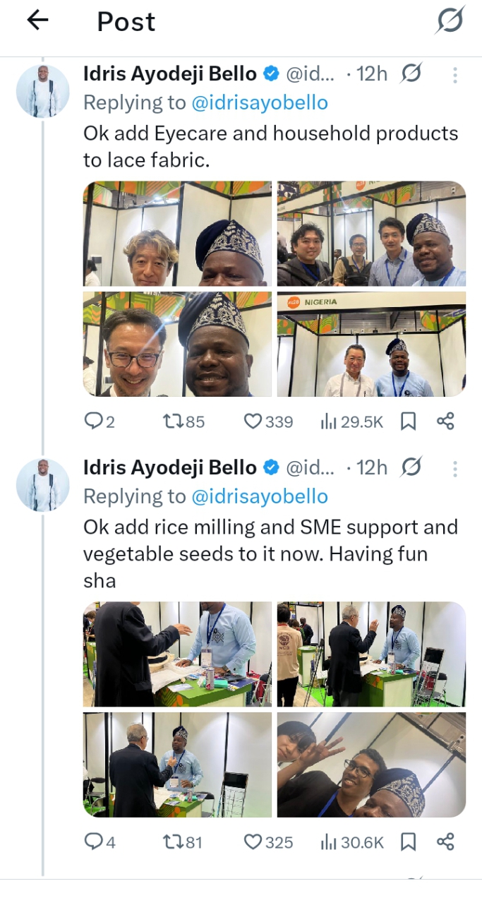Open the peace-sign selfie photo
This screenshot has width=482, height=898.
click(372, 765)
